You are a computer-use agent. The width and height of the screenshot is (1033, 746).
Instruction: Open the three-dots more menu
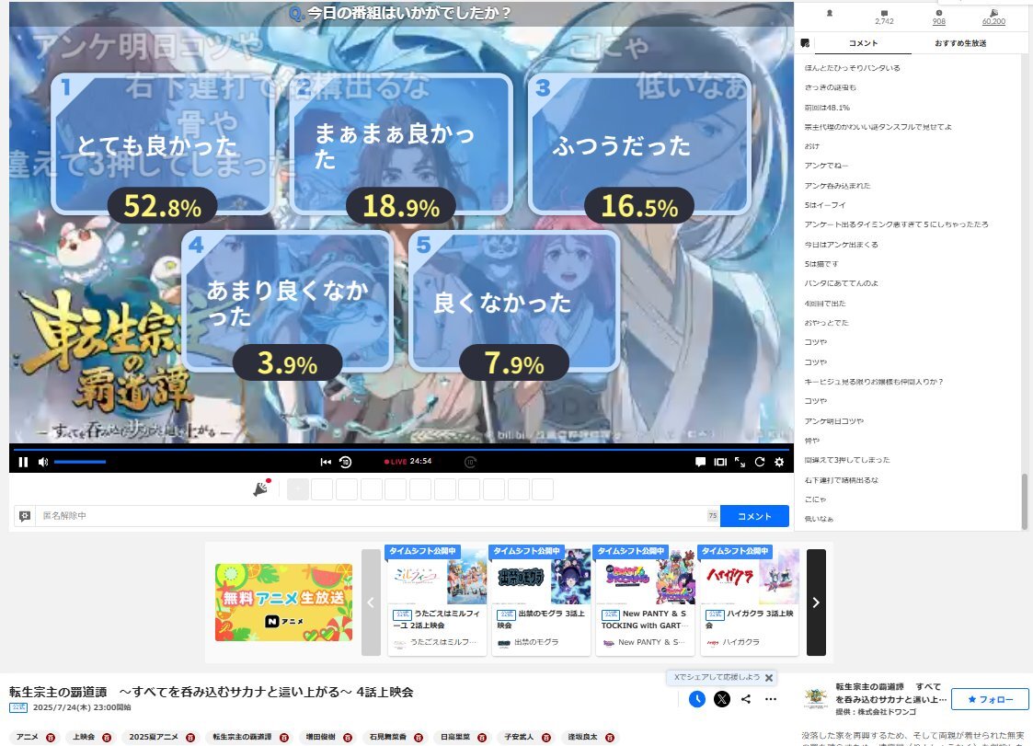pos(771,699)
